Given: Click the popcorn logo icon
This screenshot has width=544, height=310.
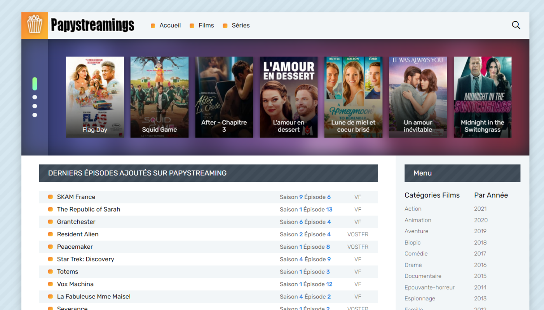Looking at the screenshot, I should [x=35, y=25].
